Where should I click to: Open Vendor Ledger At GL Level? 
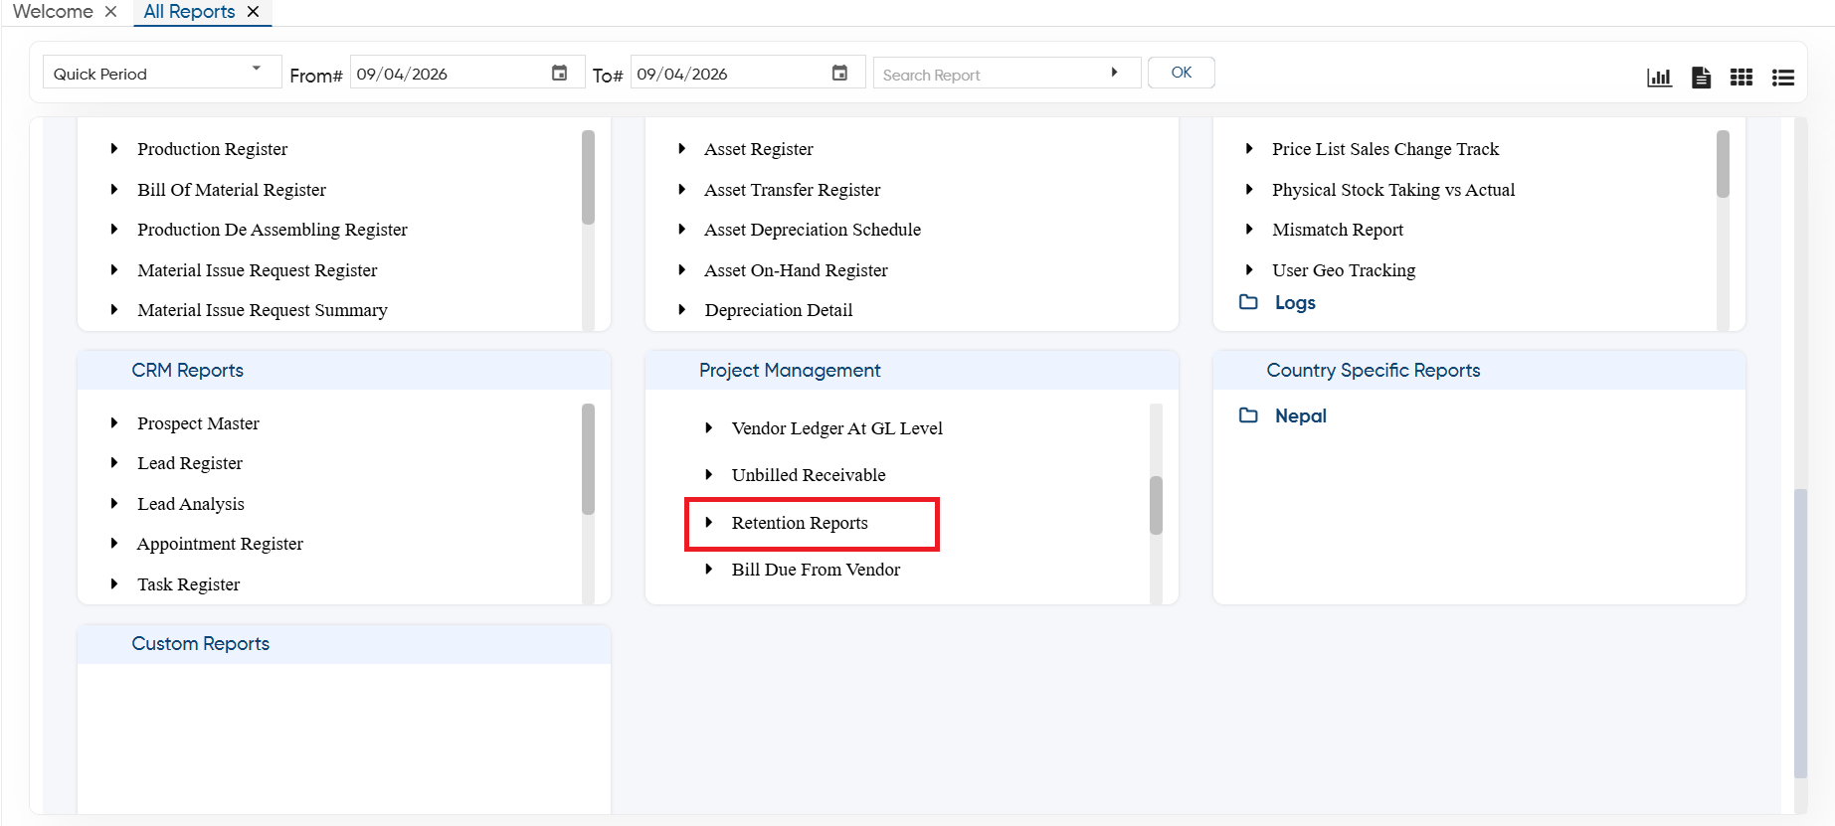coord(837,428)
